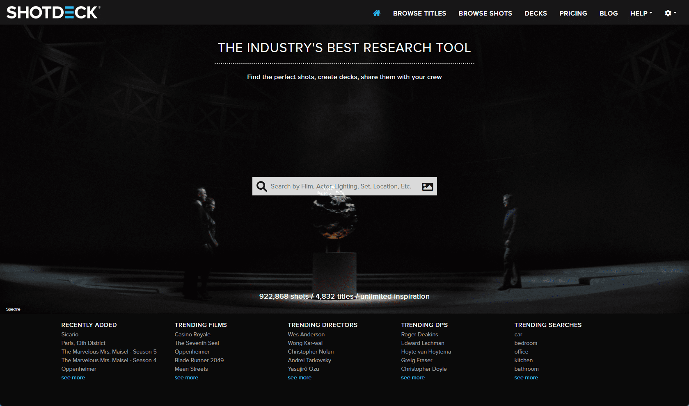Open Oppenheimer under Recently Added

pyautogui.click(x=79, y=369)
